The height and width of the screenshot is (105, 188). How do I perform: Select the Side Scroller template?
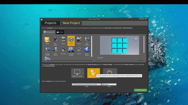pyautogui.click(x=87, y=41)
